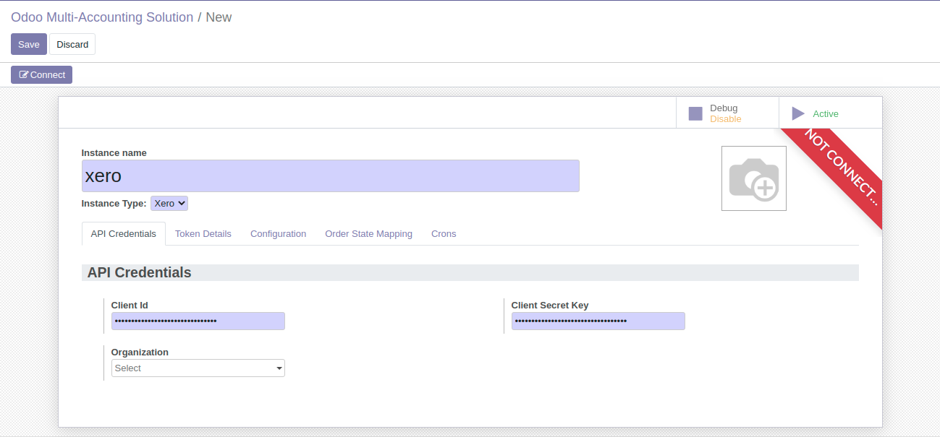Focus the Client Id password field
940x437 pixels.
[198, 321]
